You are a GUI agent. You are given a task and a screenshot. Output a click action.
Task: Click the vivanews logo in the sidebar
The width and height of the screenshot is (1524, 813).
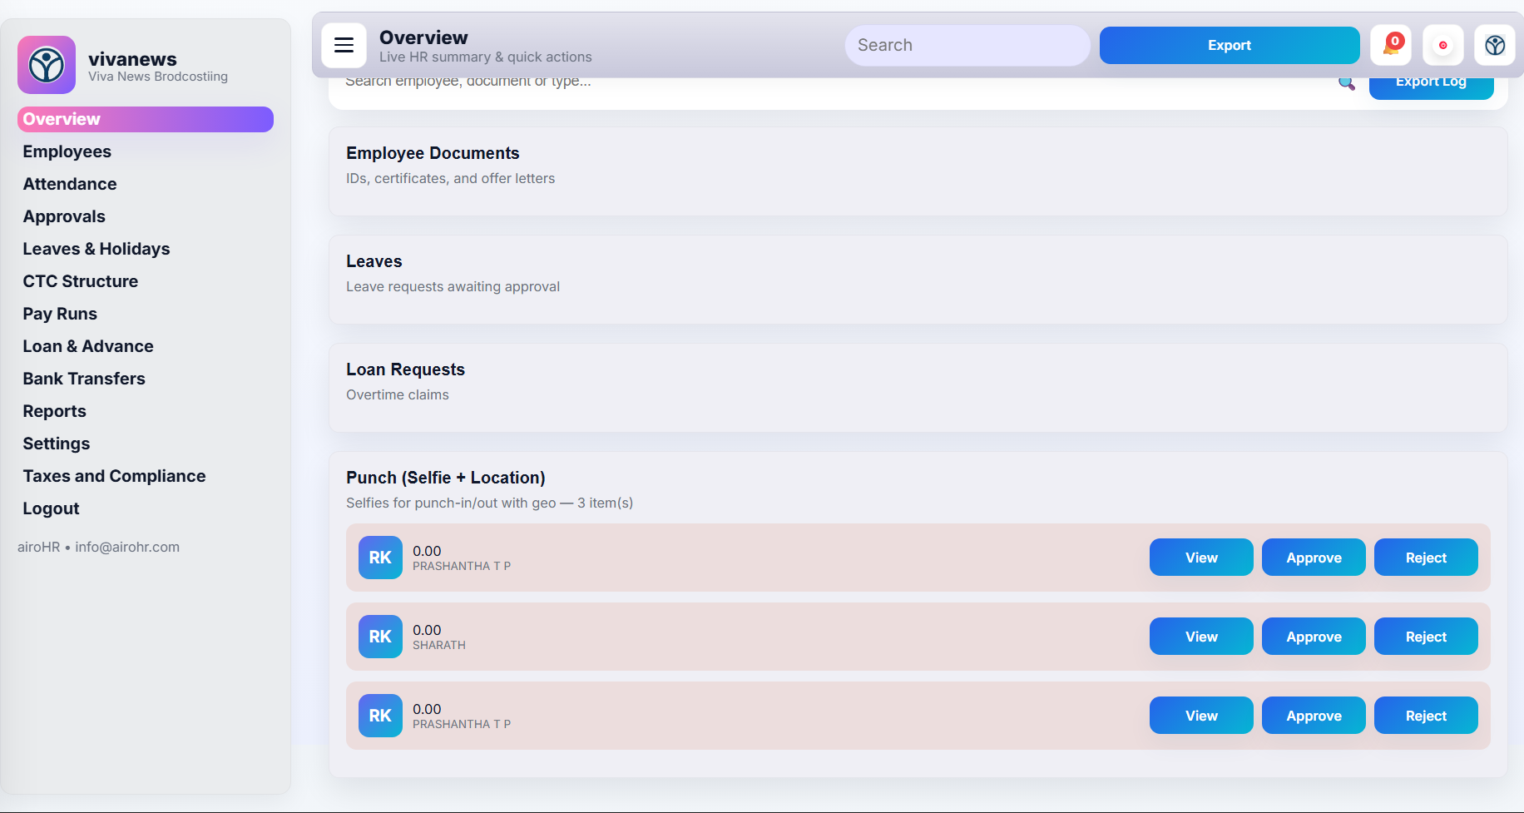pos(47,65)
